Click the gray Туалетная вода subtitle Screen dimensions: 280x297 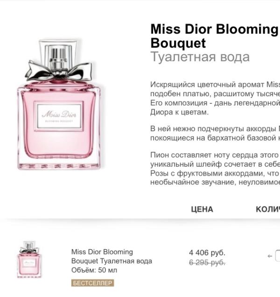coord(200,57)
